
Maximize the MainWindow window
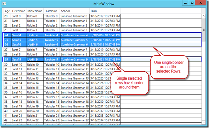(192, 3)
